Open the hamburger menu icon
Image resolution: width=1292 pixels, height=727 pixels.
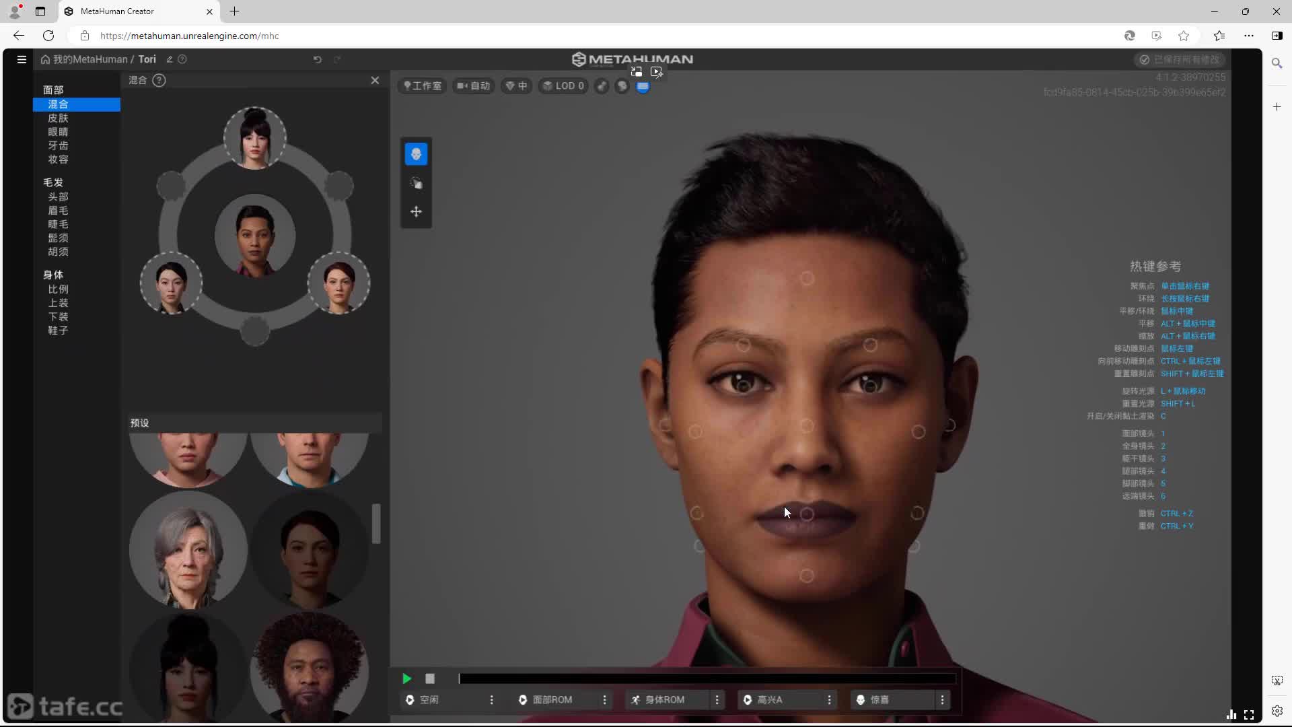coord(22,59)
